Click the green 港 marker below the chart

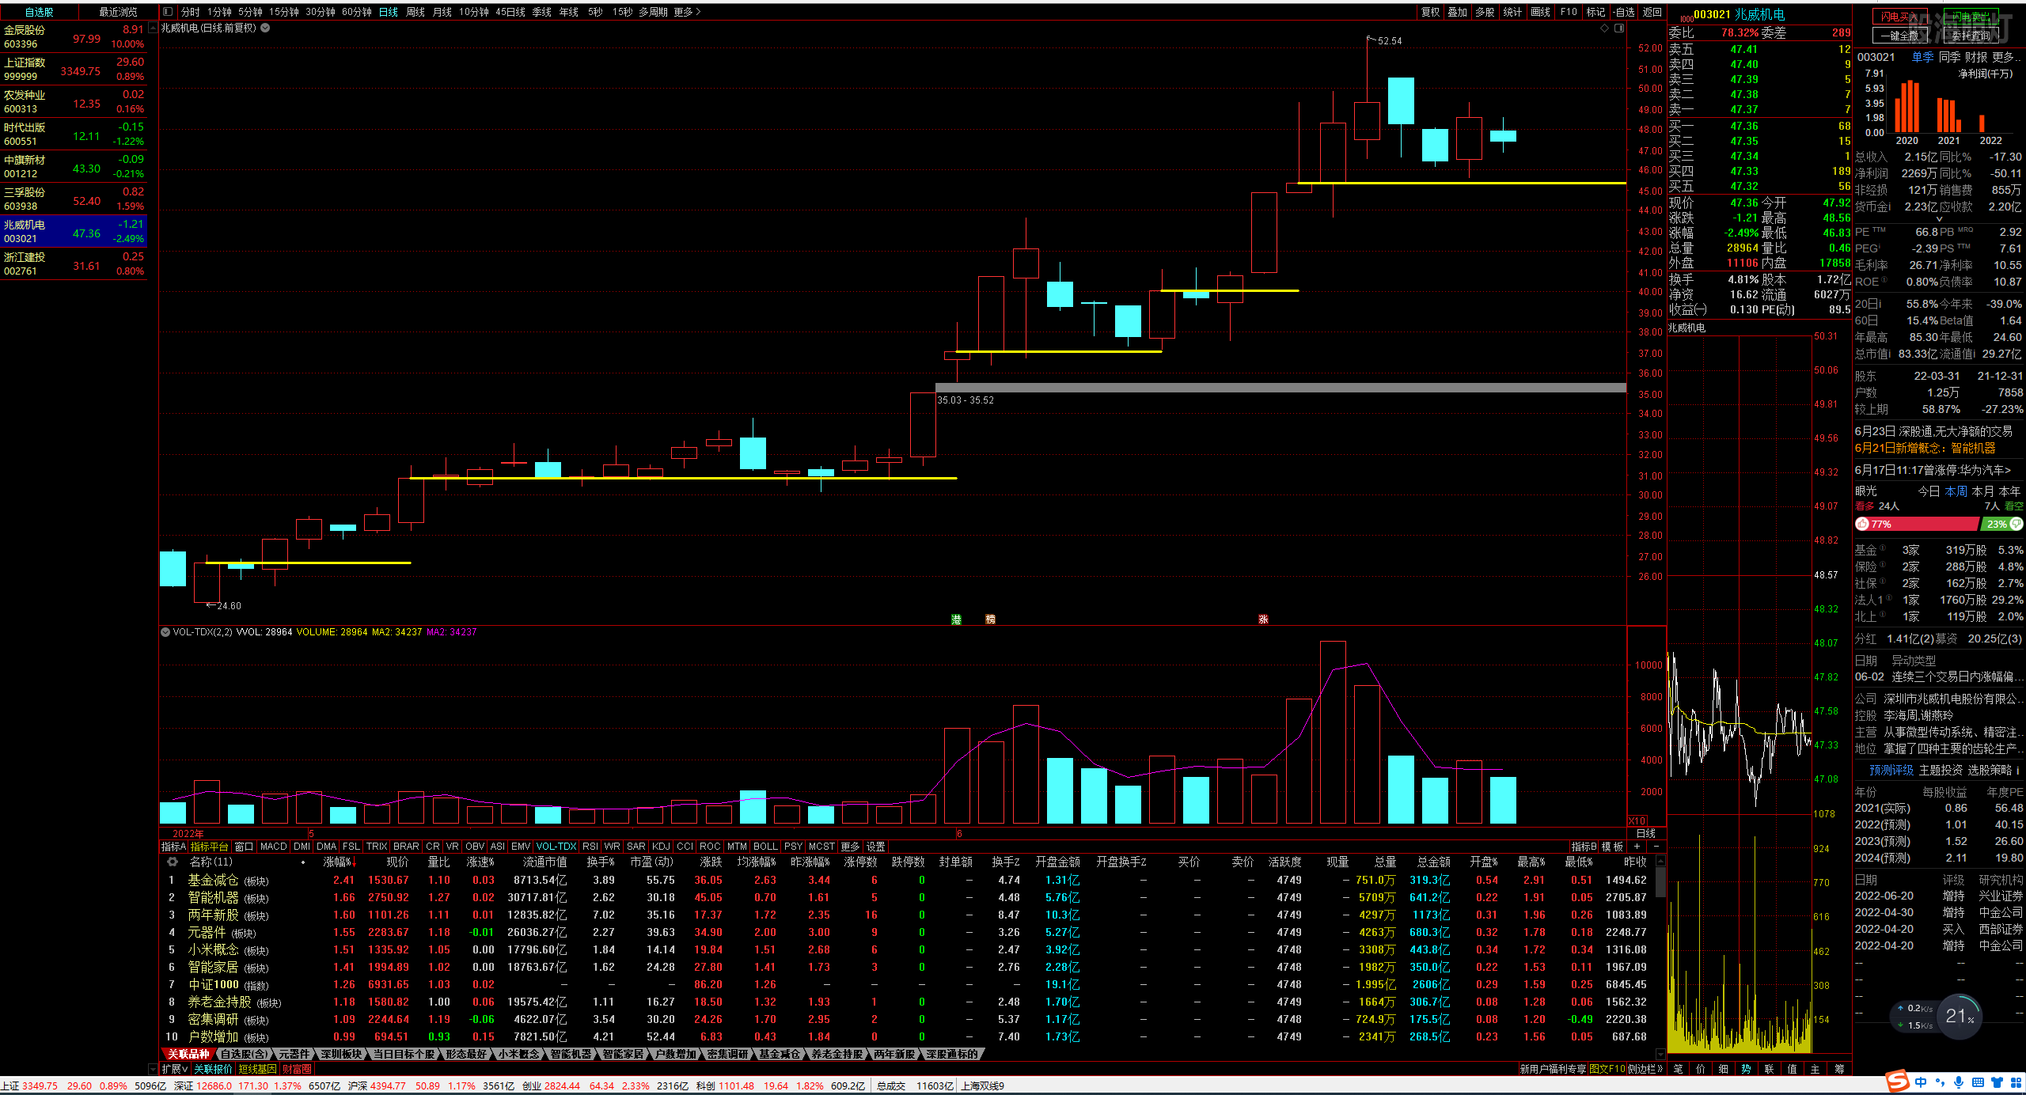pos(956,619)
